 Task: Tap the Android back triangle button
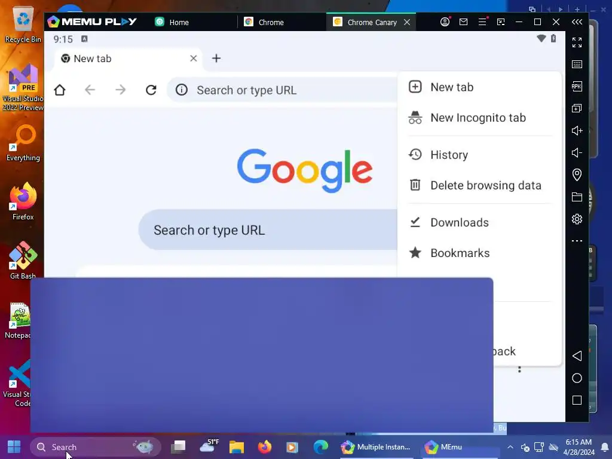(577, 356)
